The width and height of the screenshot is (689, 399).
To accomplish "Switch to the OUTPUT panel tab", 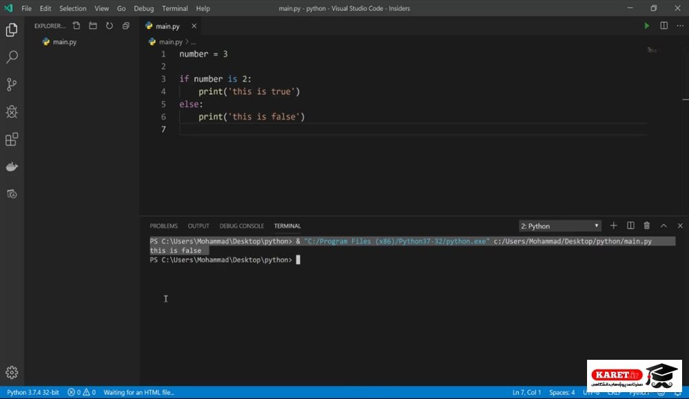I will (x=198, y=226).
